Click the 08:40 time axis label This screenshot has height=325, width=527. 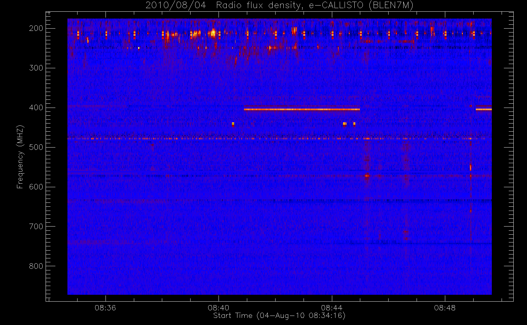[x=219, y=308]
